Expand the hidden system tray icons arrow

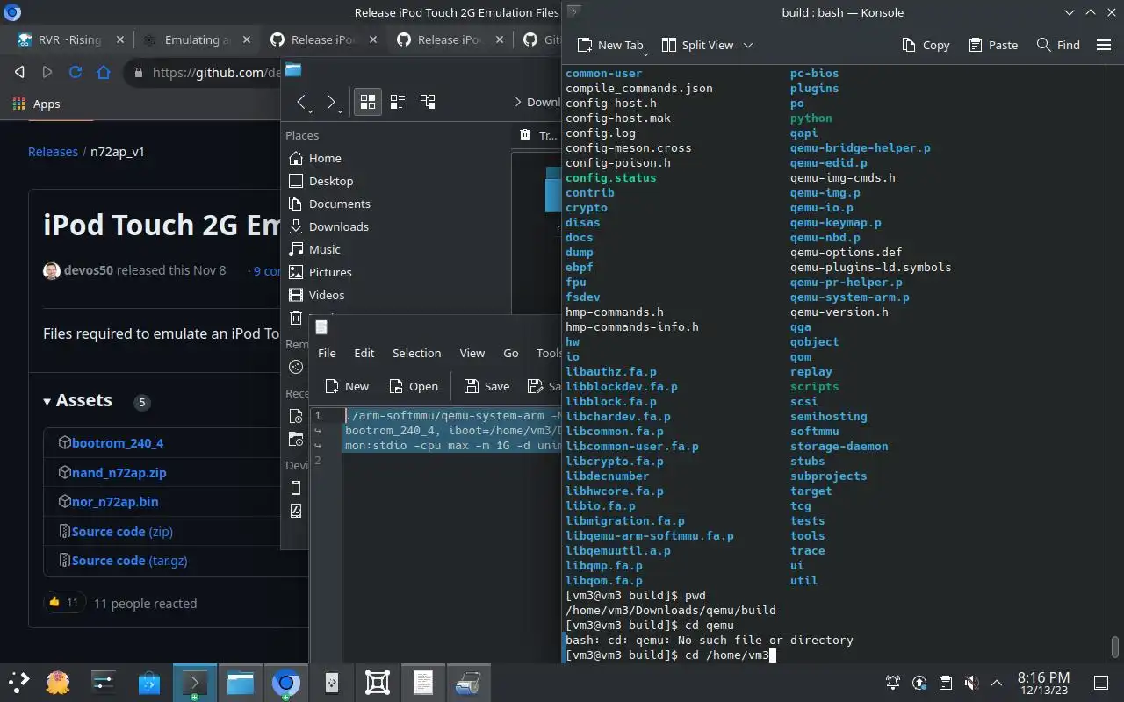click(x=997, y=682)
